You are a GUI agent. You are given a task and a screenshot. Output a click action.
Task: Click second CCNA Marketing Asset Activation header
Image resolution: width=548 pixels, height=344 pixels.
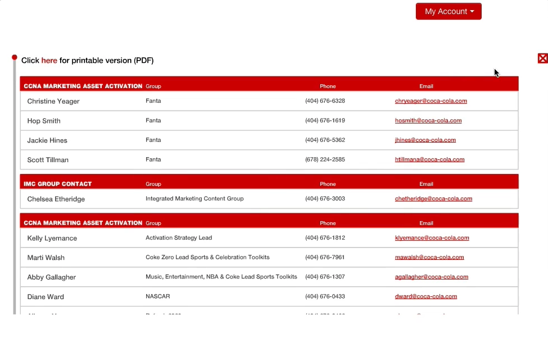tap(83, 223)
